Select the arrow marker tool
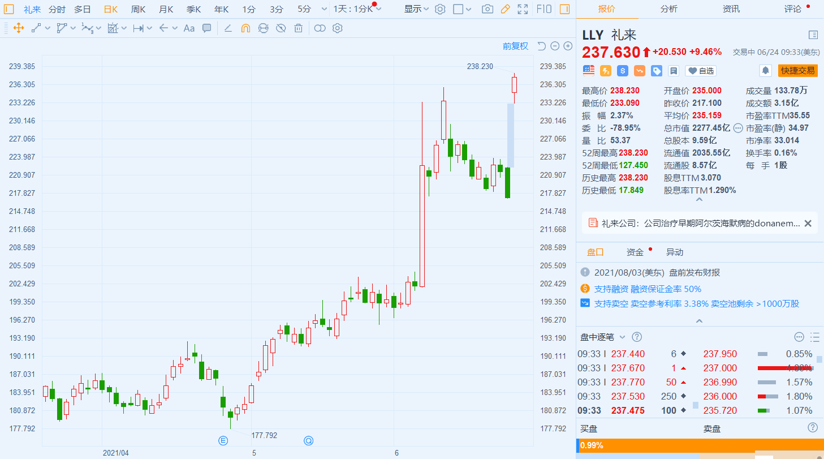The height and width of the screenshot is (459, 824). point(163,28)
